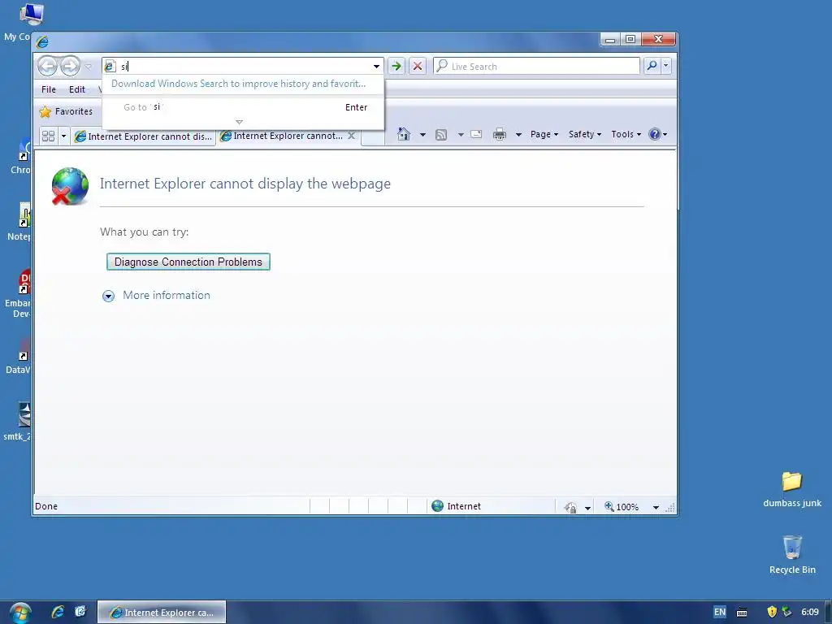
Task: Click the Home page icon
Action: point(404,134)
